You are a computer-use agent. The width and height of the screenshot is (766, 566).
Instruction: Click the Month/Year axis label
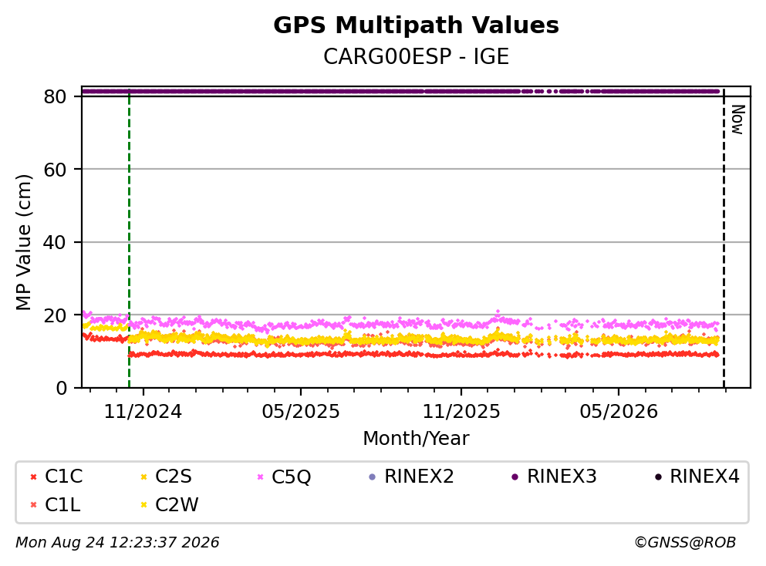(x=416, y=439)
